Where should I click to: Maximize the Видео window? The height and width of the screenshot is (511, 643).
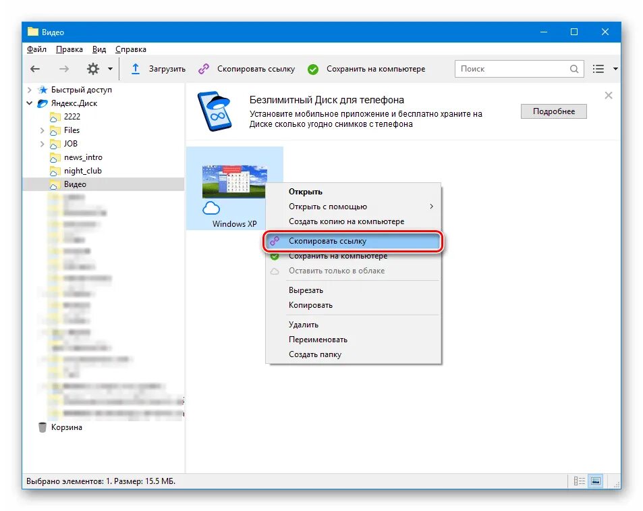(x=574, y=32)
